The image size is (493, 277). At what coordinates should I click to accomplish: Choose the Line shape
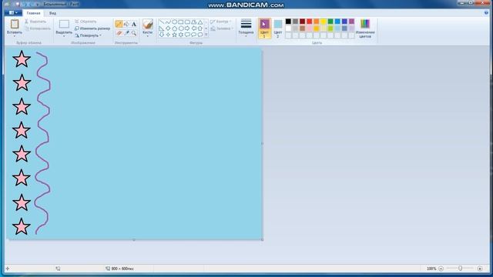162,22
